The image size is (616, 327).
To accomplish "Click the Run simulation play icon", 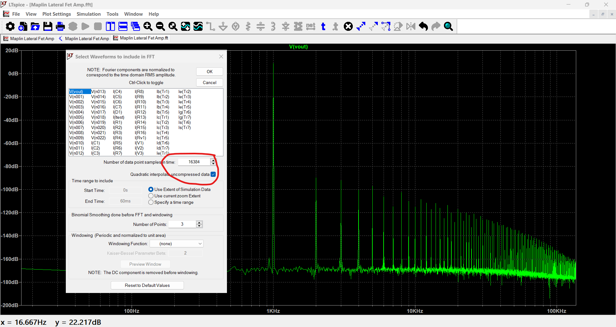I will pyautogui.click(x=85, y=26).
